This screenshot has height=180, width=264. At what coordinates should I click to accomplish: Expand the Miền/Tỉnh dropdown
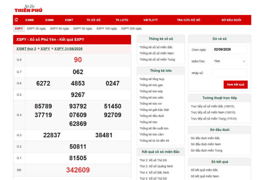(229, 61)
